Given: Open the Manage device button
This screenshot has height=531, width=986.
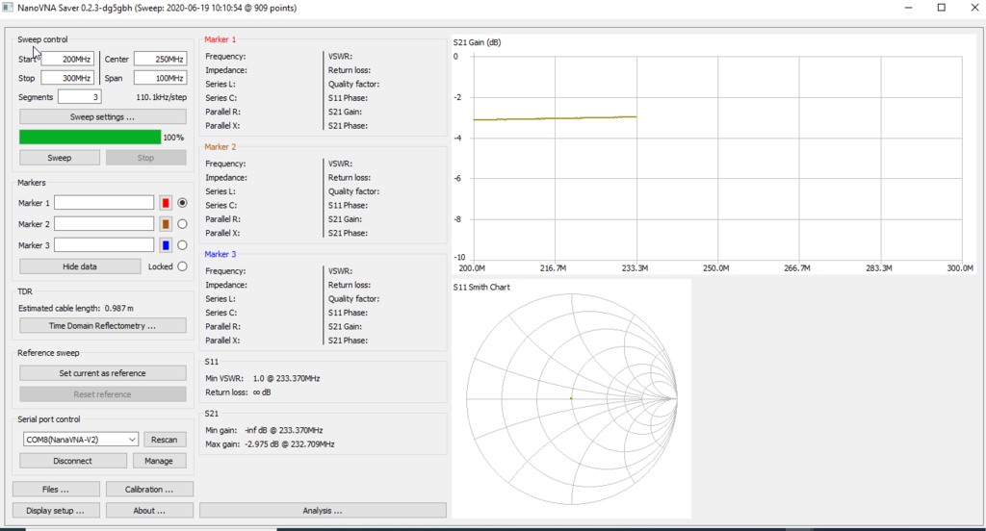Looking at the screenshot, I should pos(159,461).
